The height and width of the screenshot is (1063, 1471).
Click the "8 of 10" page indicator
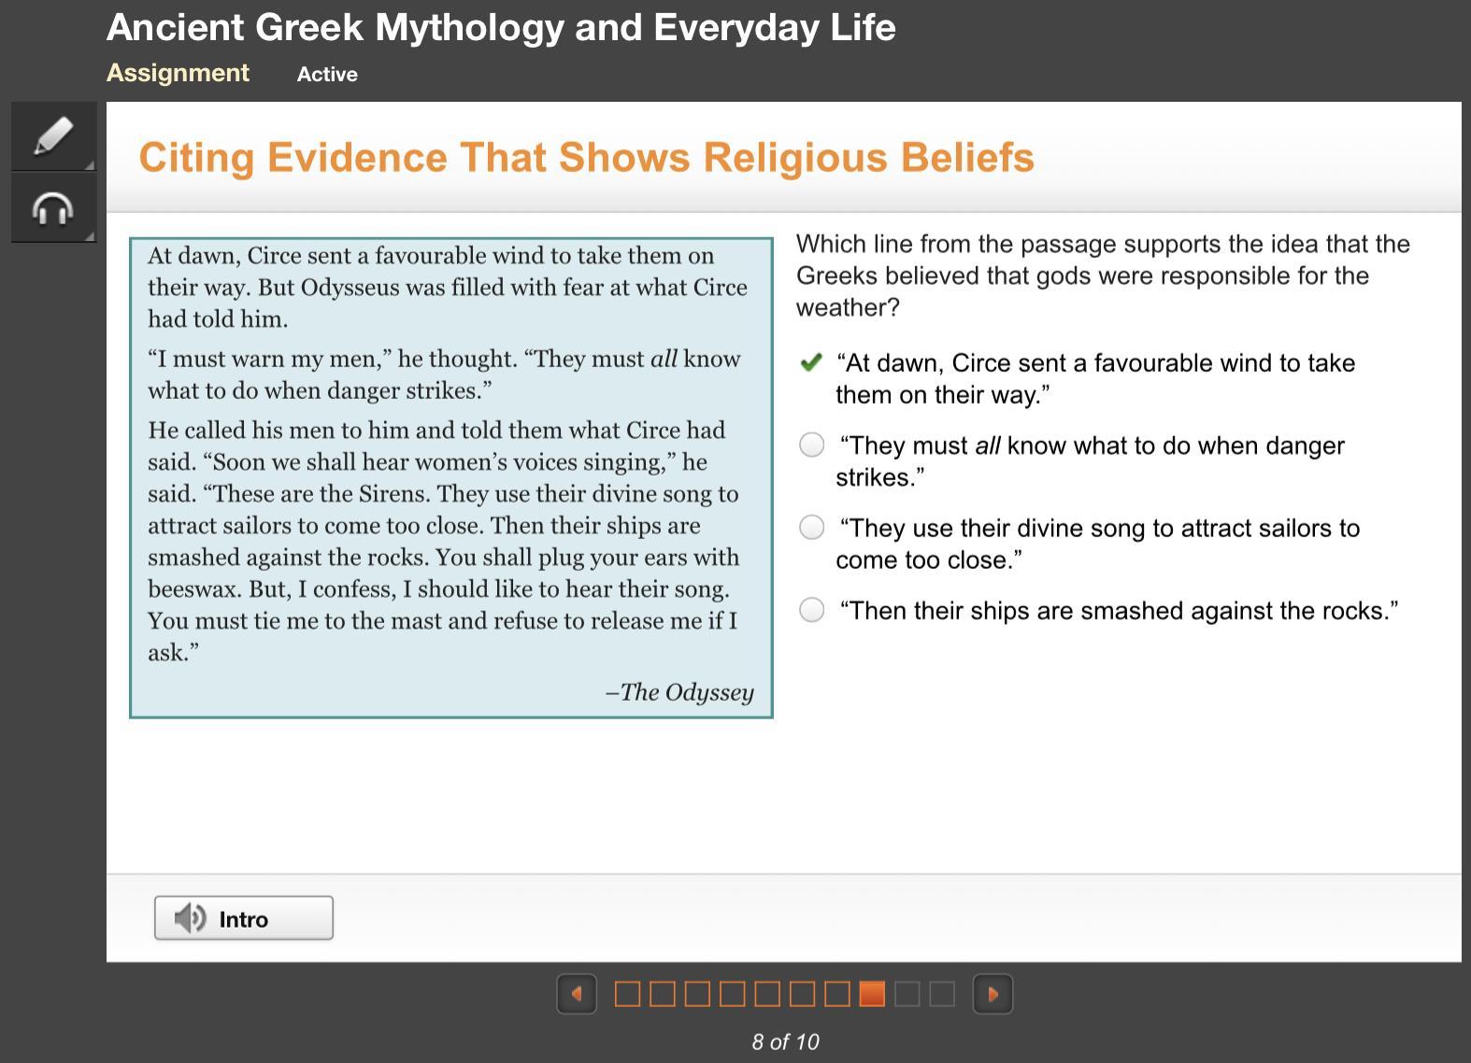tap(785, 1042)
